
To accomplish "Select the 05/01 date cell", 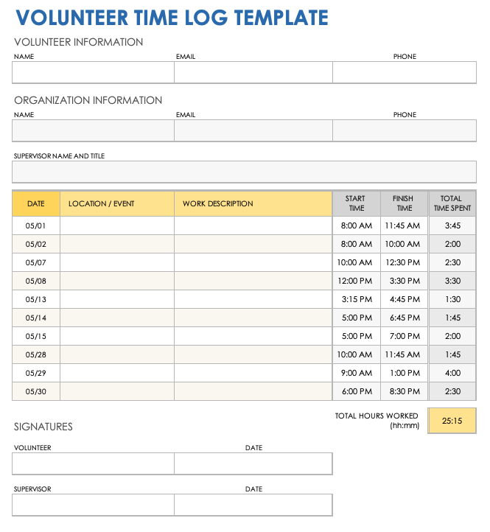I will [36, 225].
